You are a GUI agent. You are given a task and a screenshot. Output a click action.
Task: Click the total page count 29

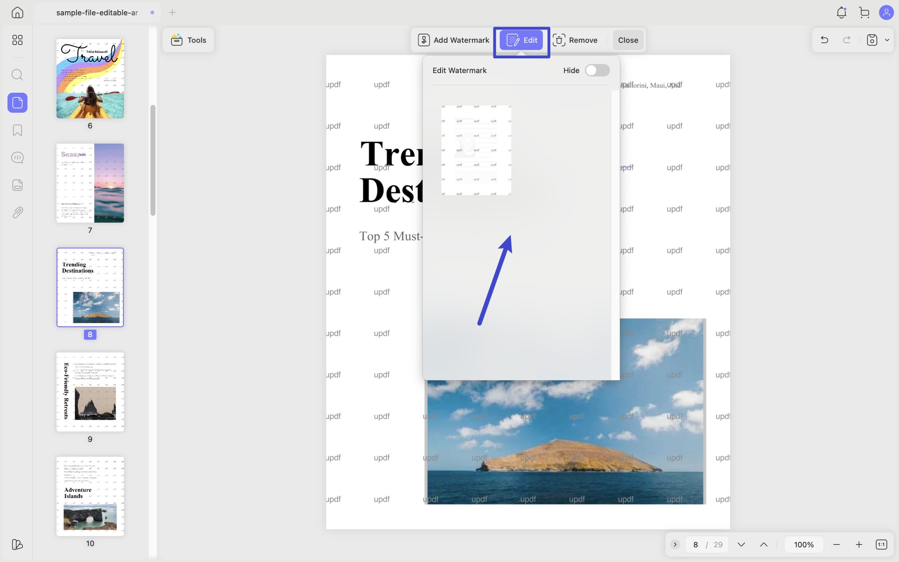pyautogui.click(x=718, y=544)
